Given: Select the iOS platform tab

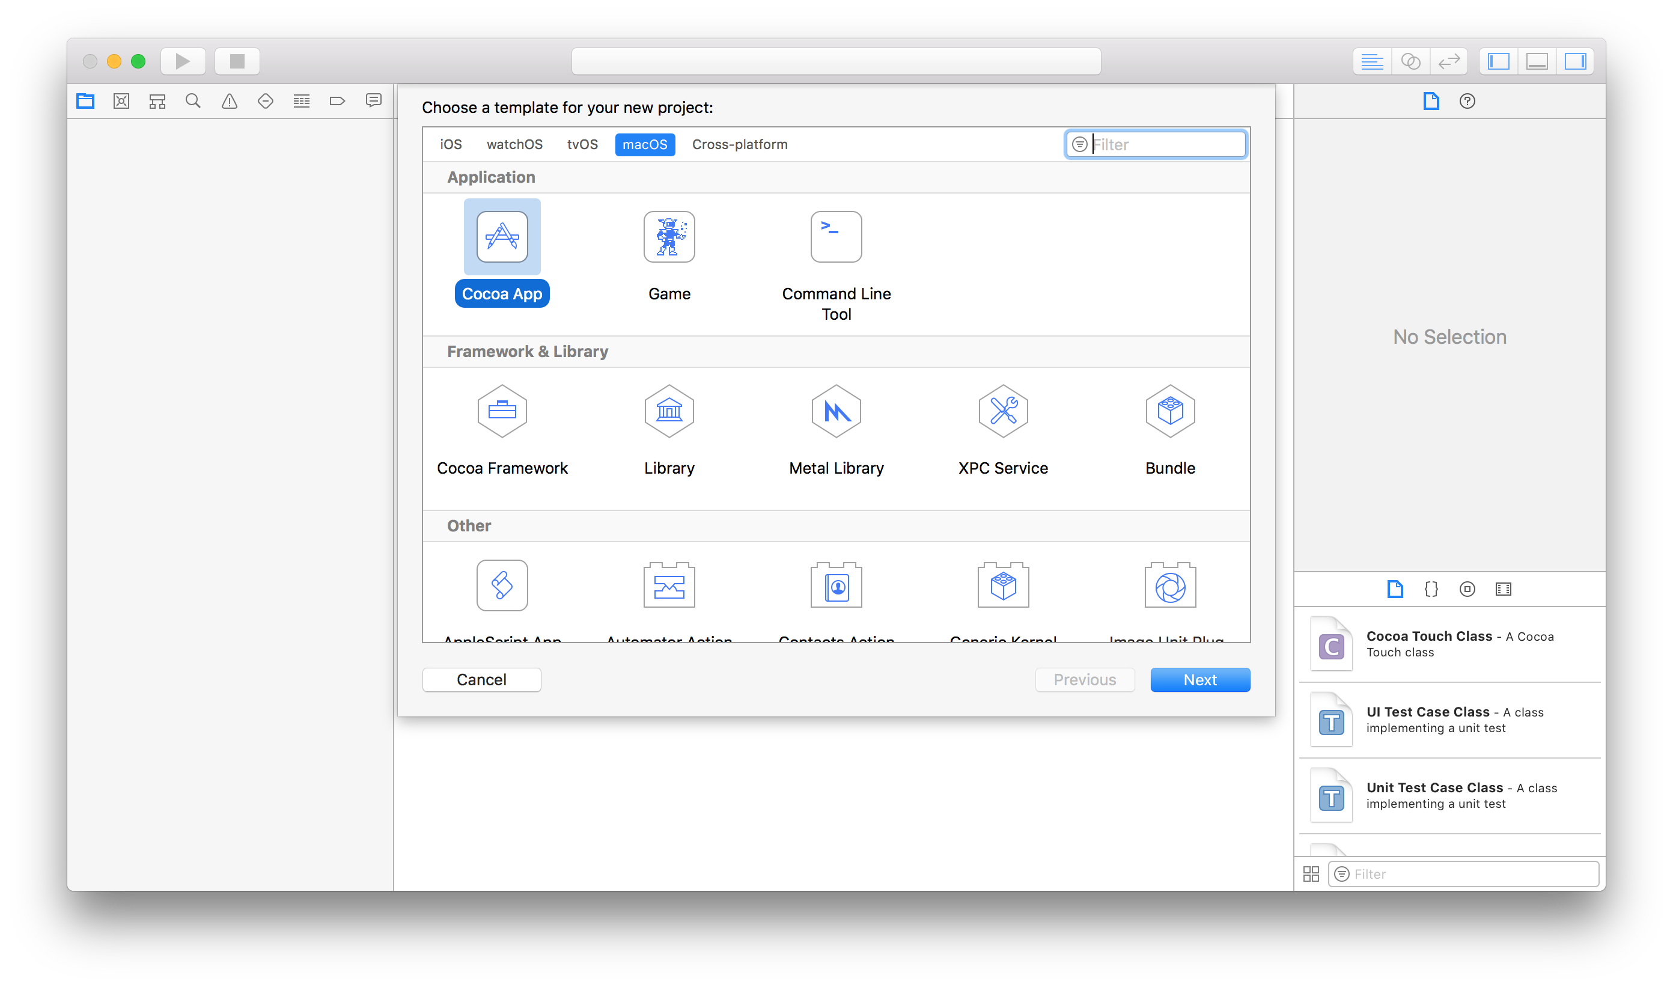Looking at the screenshot, I should [451, 144].
